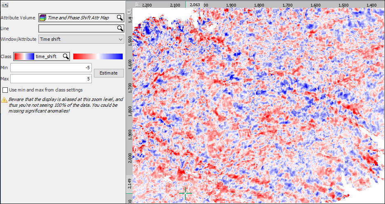Click the empty Line input field
The height and width of the screenshot is (204, 385).
coord(78,28)
